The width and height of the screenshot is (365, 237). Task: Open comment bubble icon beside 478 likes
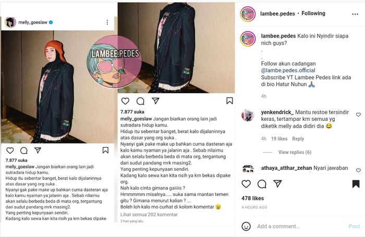pos(262,184)
